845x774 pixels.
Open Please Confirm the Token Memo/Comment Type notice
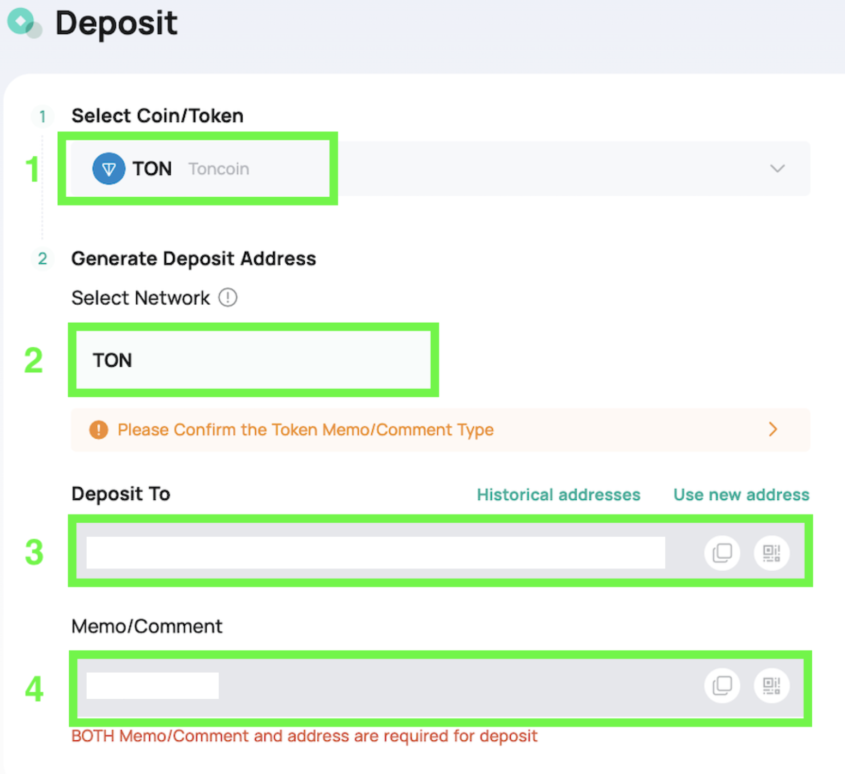coord(440,430)
